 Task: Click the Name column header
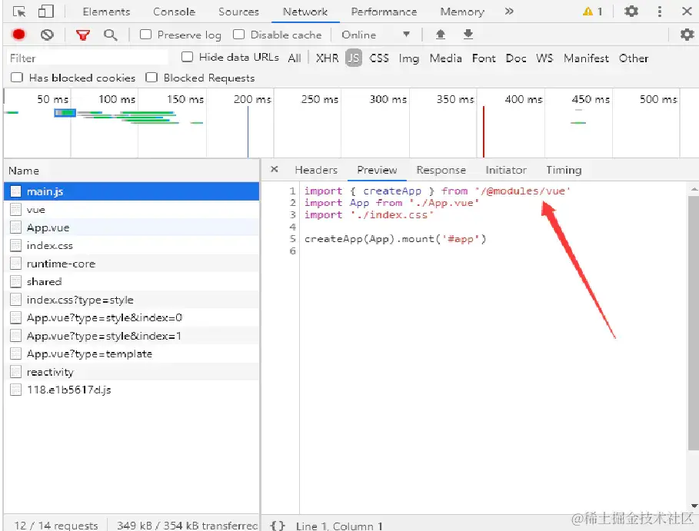131,171
